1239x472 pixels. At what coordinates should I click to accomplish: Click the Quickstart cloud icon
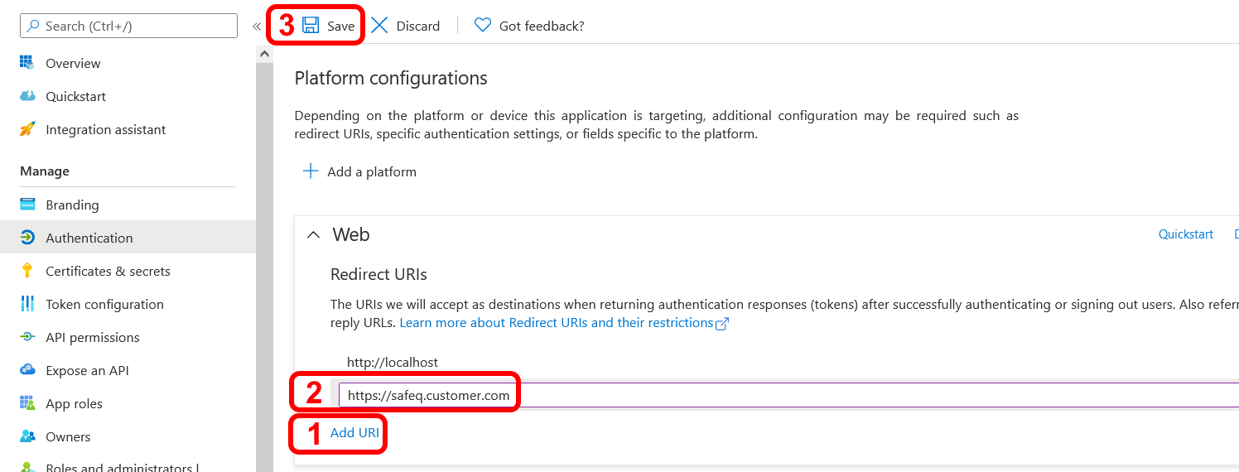pyautogui.click(x=27, y=96)
